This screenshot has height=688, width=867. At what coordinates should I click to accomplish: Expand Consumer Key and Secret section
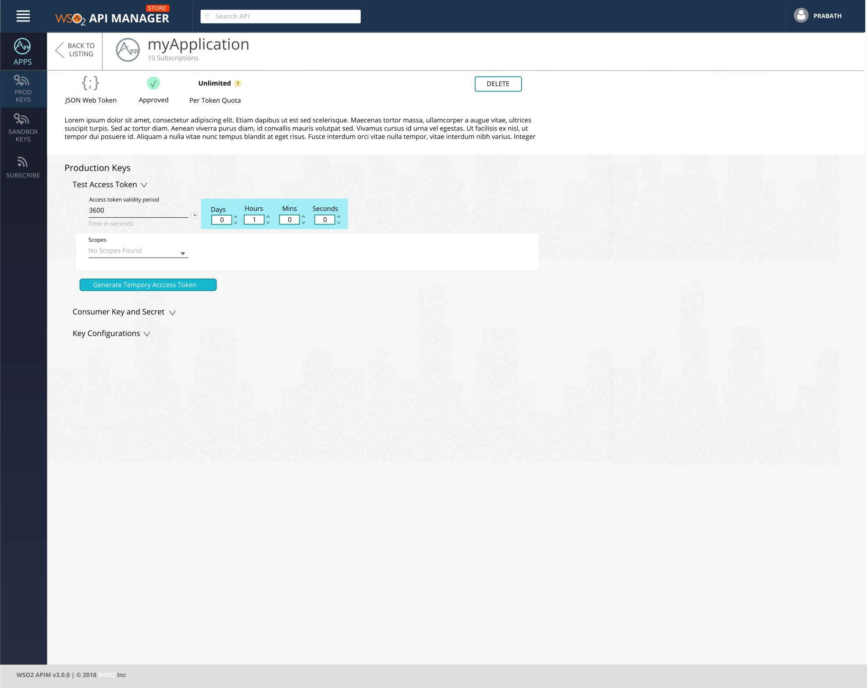[173, 312]
